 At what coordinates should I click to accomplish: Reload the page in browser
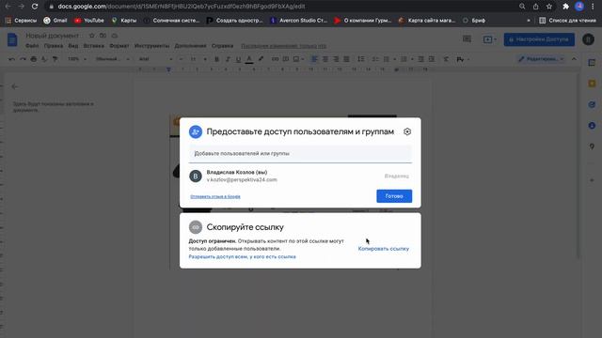click(x=35, y=7)
